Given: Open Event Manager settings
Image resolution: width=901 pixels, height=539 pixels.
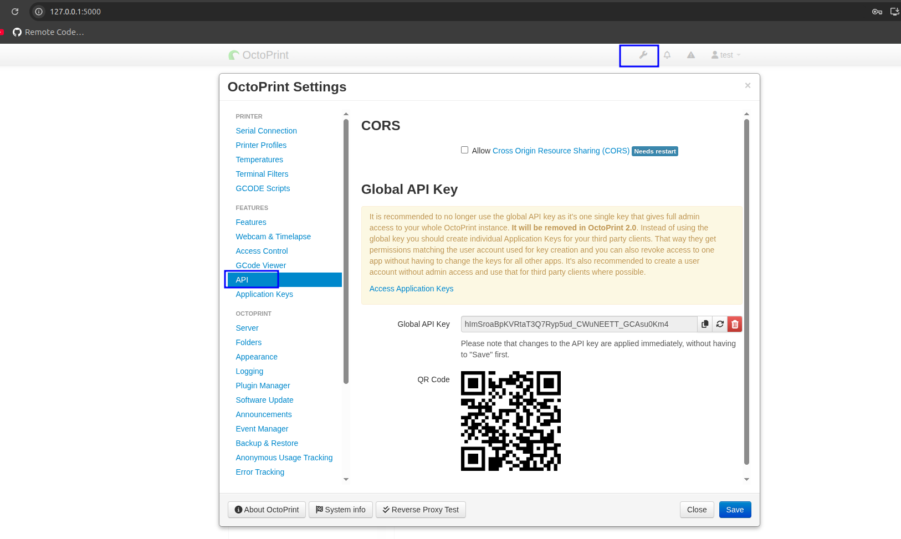Looking at the screenshot, I should [x=262, y=429].
